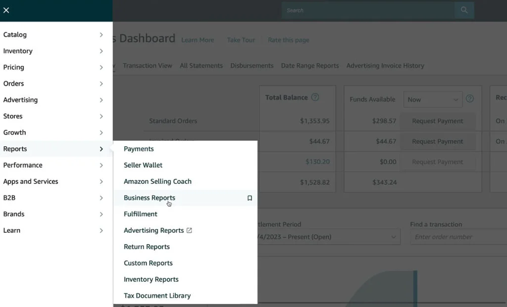Expand the Inventory menu
Image resolution: width=507 pixels, height=307 pixels.
click(x=18, y=51)
